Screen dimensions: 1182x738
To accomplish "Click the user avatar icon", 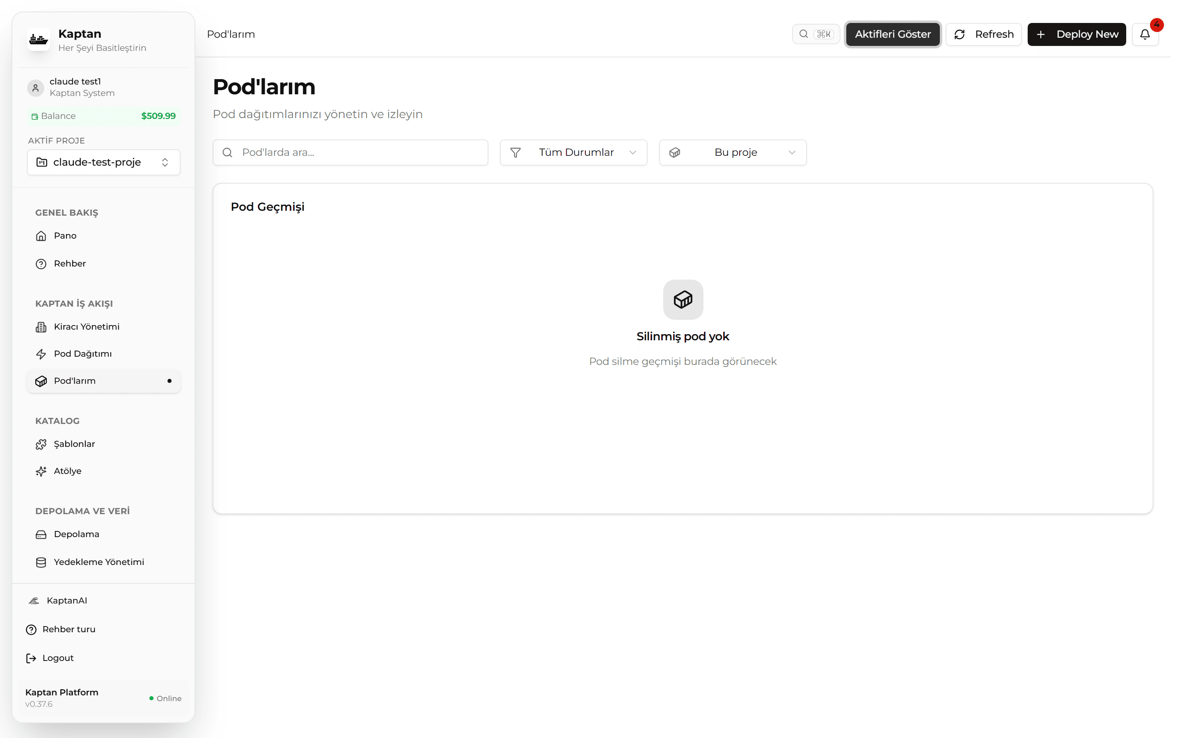I will (35, 88).
